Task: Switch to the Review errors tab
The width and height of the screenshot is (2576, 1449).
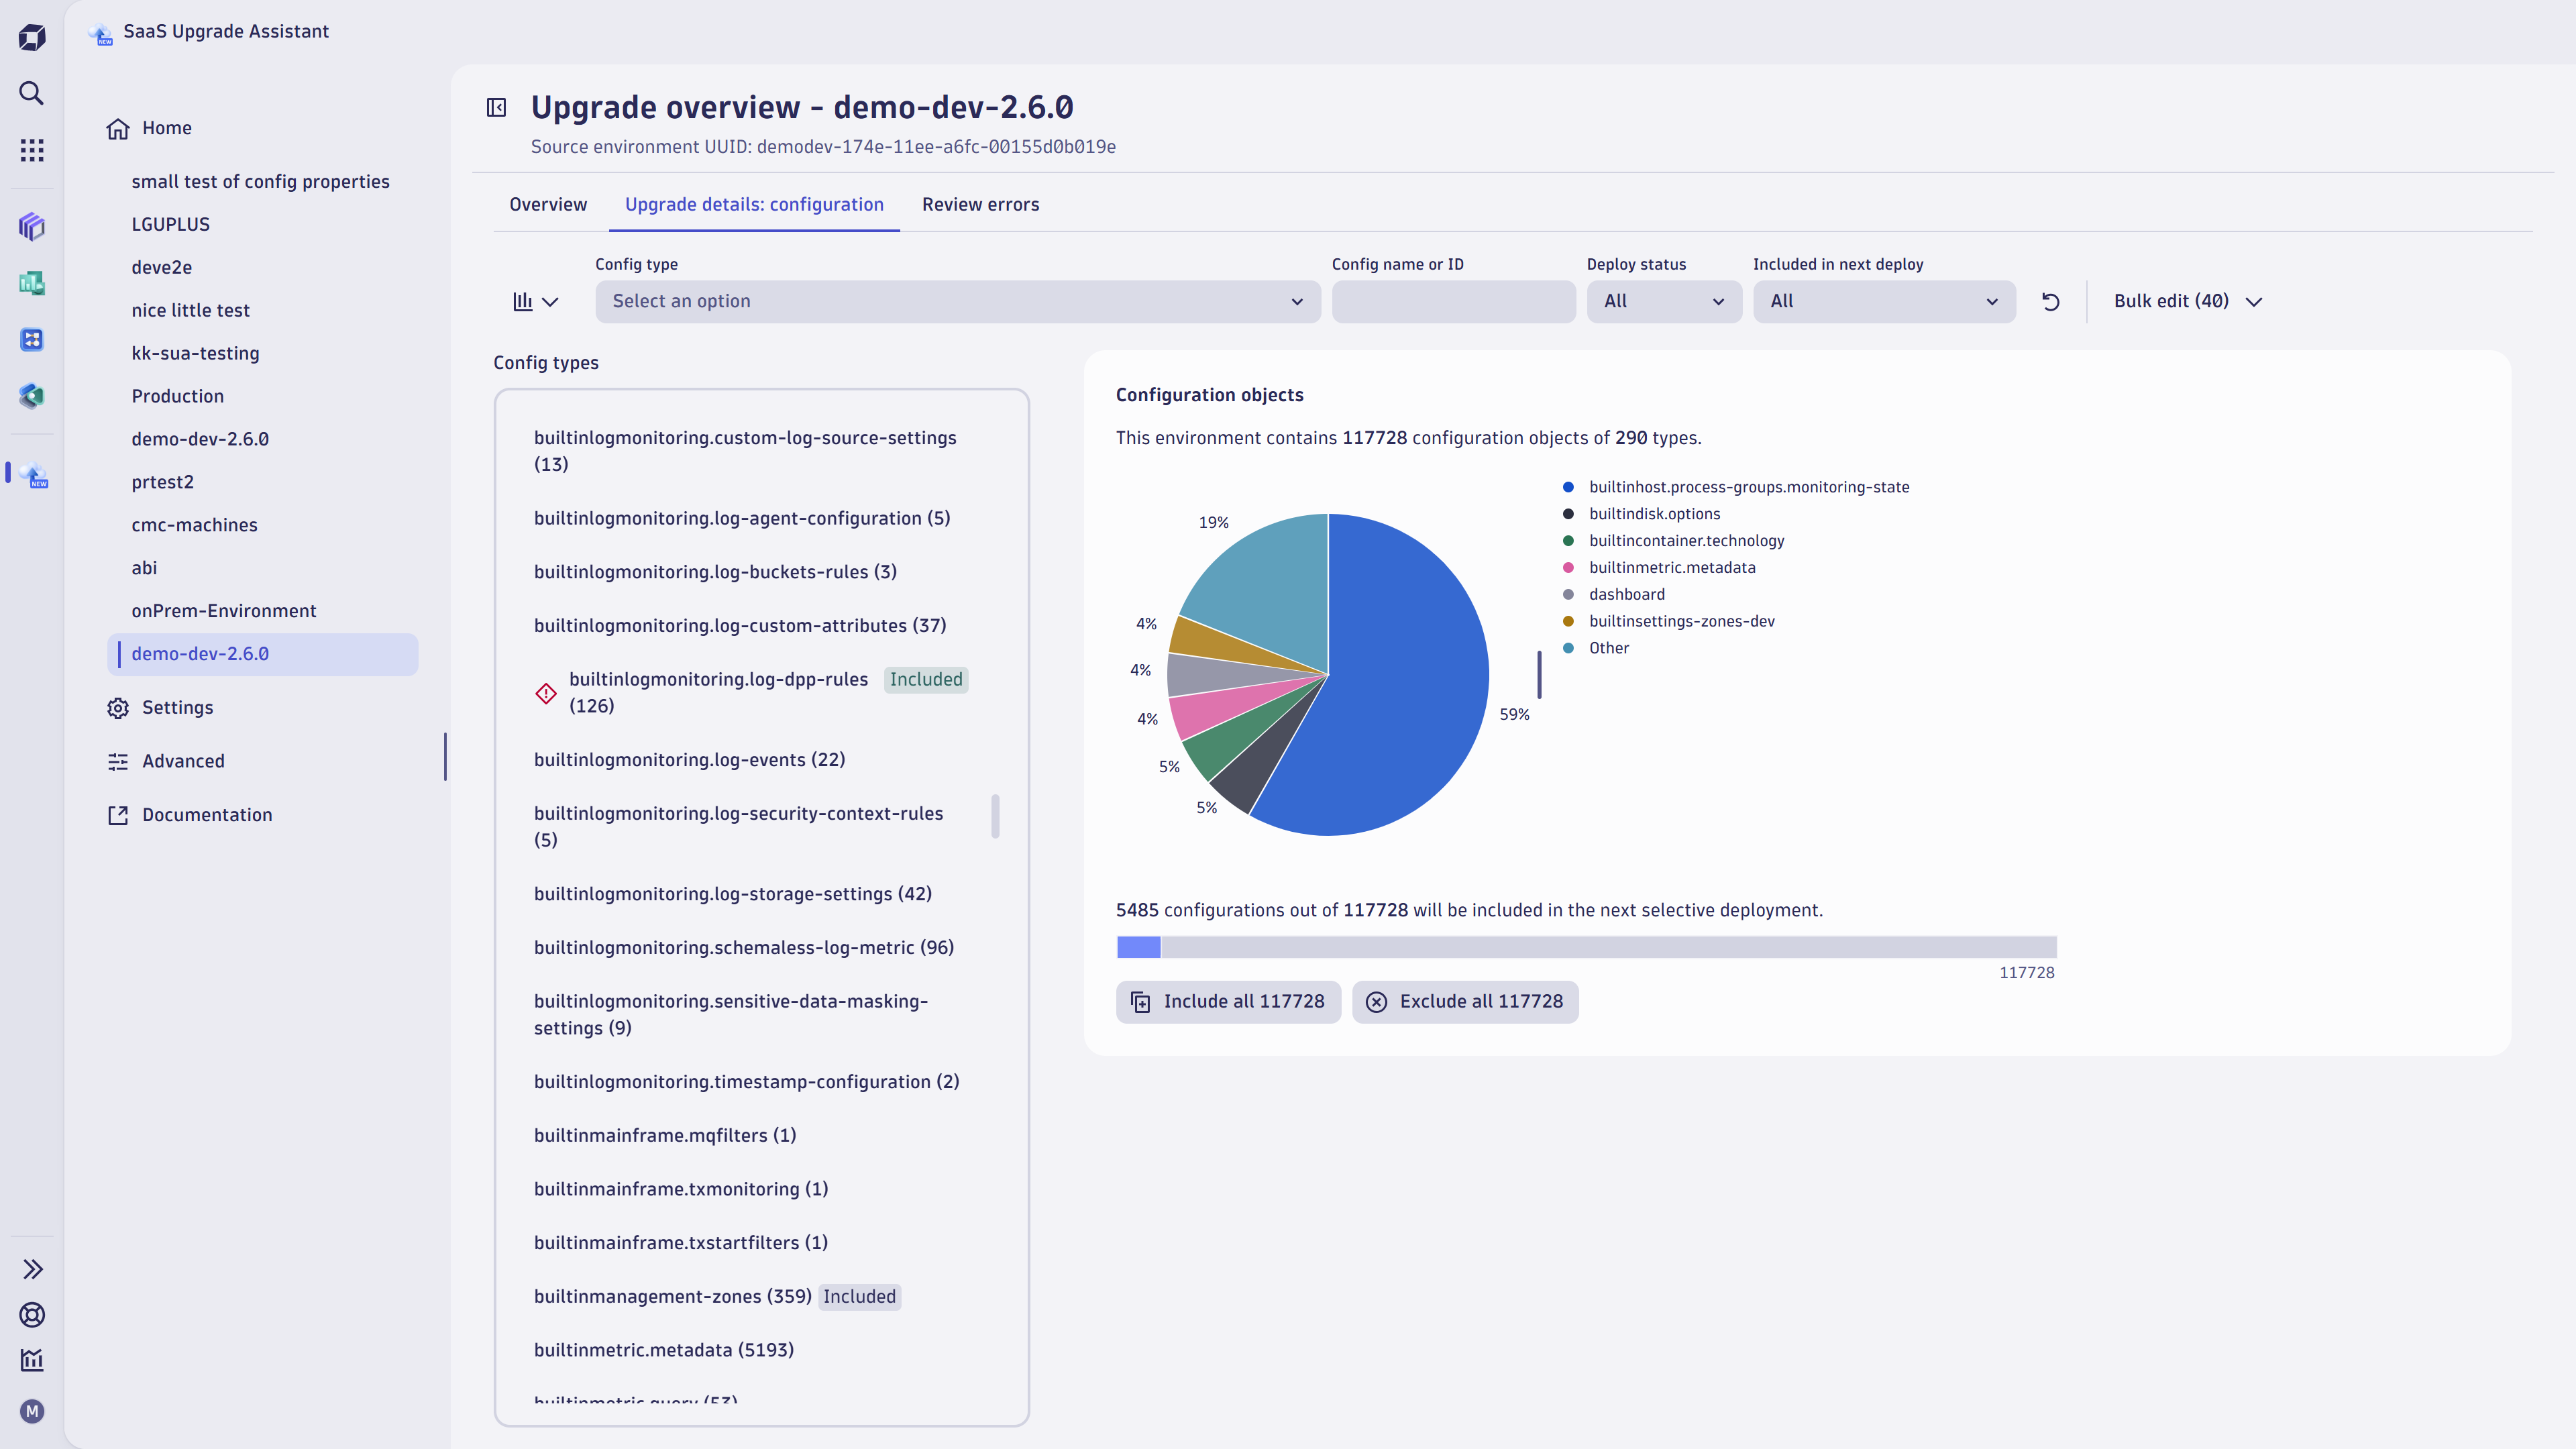Action: 980,203
